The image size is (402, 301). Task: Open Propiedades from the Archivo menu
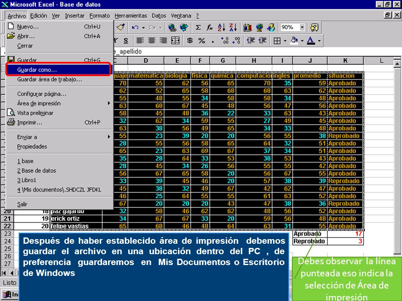click(x=59, y=147)
